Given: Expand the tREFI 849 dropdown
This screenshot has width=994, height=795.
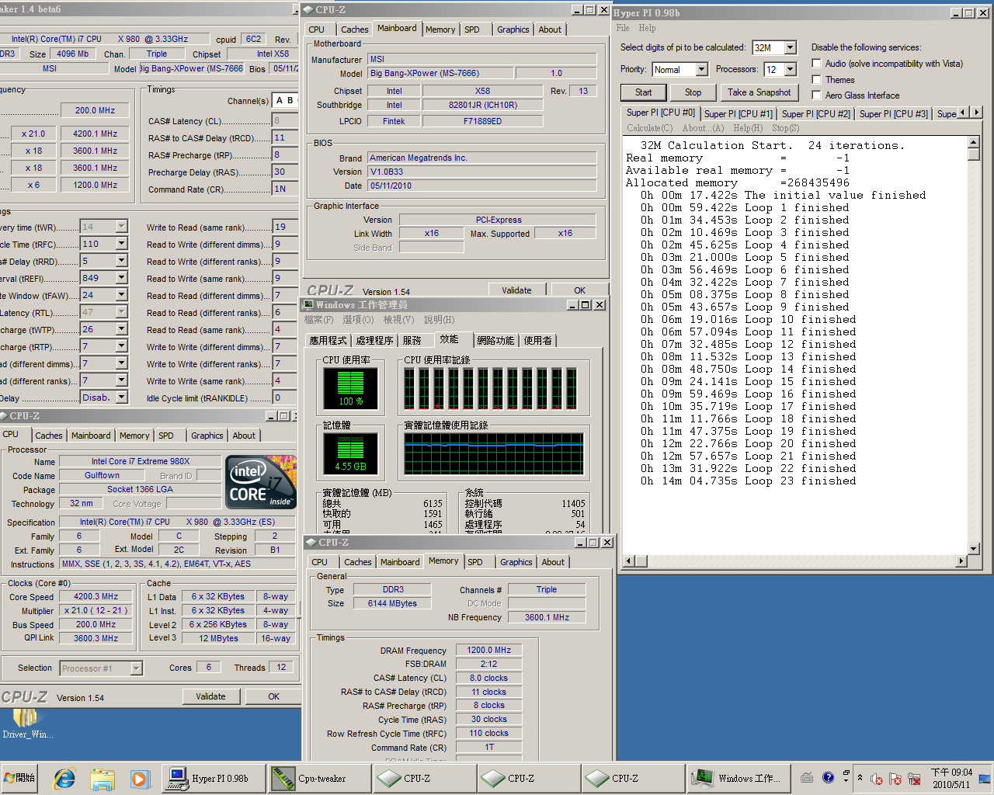Looking at the screenshot, I should [x=121, y=278].
